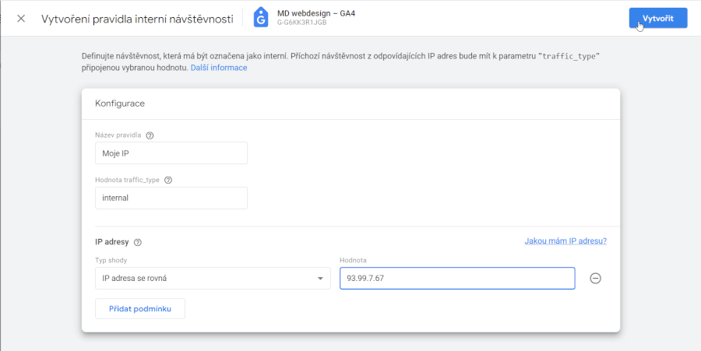701x351 pixels.
Task: Add condition with Přidat podmínku
Action: 140,308
